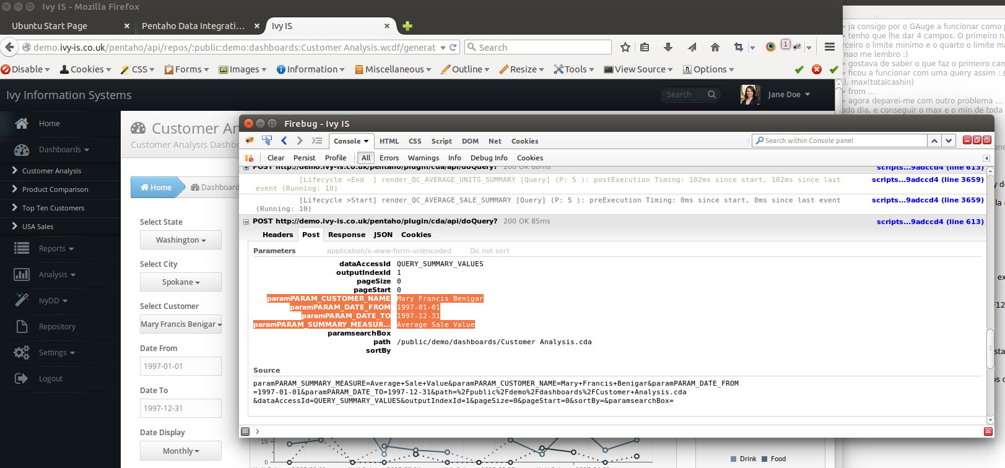Click the crop screenshot tool icon
1005x468 pixels.
pos(738,47)
